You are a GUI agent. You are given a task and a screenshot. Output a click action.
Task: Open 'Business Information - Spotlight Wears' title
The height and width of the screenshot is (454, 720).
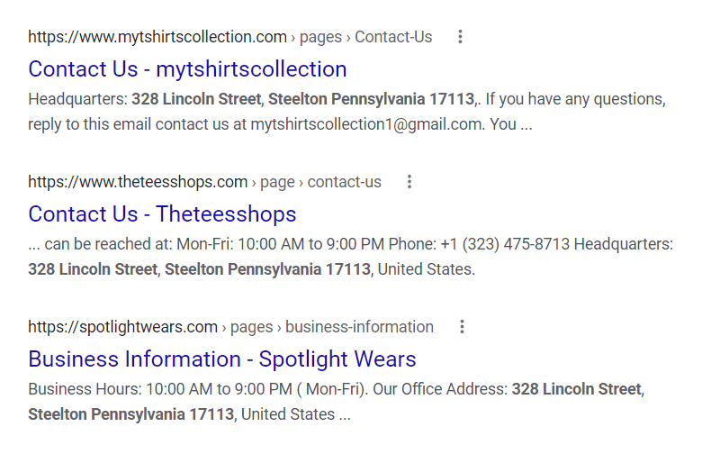pyautogui.click(x=222, y=359)
